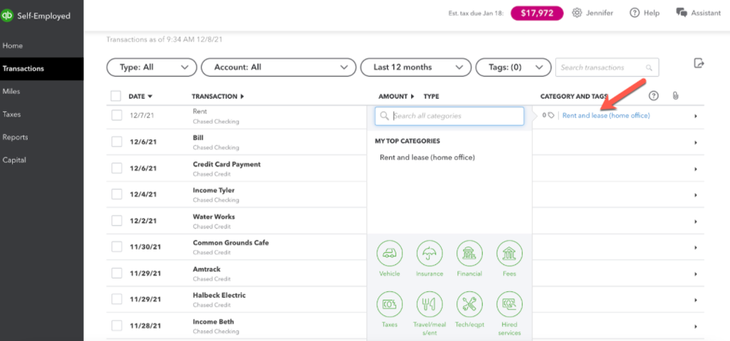Check the Income Tyler transaction
The height and width of the screenshot is (341, 730).
click(116, 195)
